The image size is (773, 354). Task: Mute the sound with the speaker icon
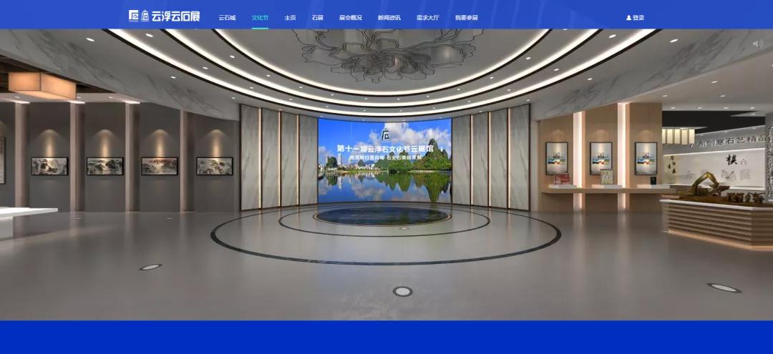click(758, 44)
